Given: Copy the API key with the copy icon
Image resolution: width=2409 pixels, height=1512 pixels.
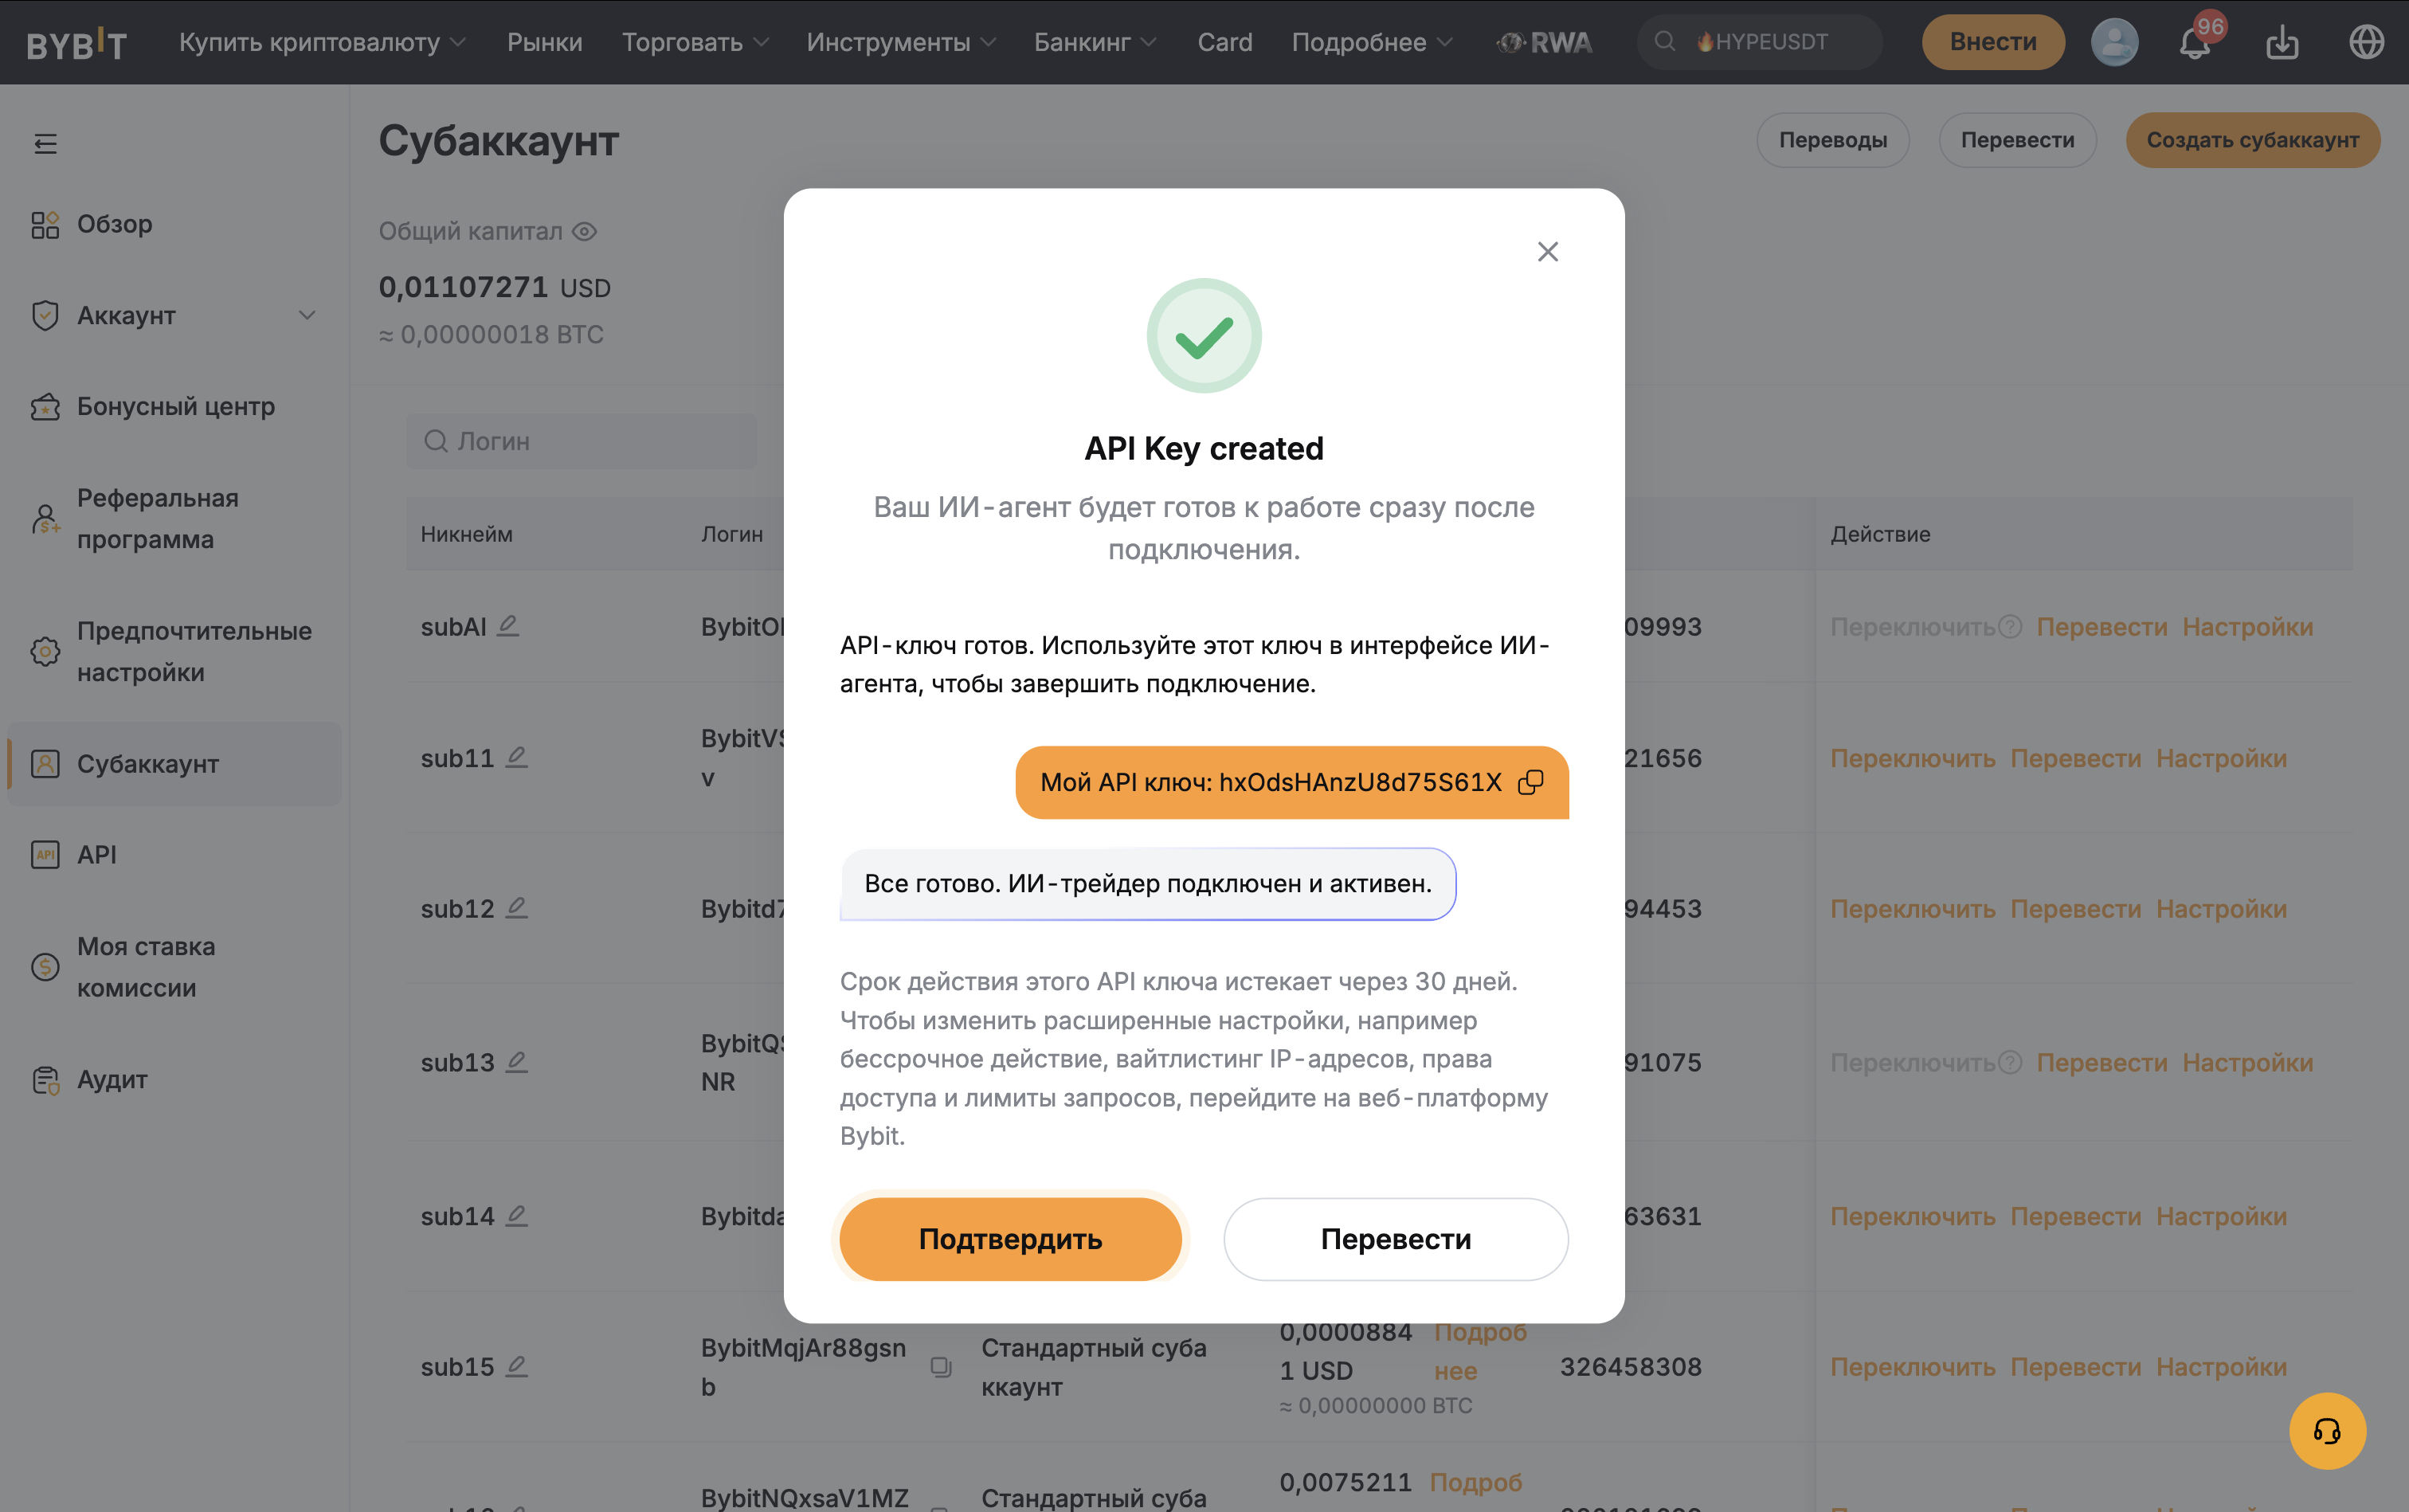Looking at the screenshot, I should coord(1530,782).
